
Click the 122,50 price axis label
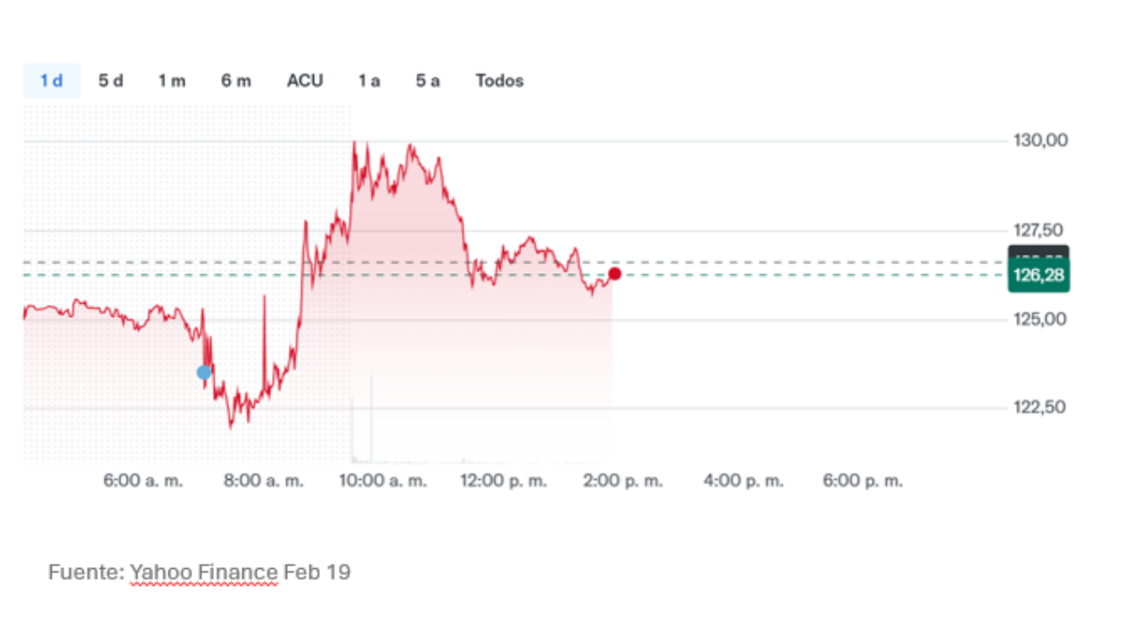1040,408
